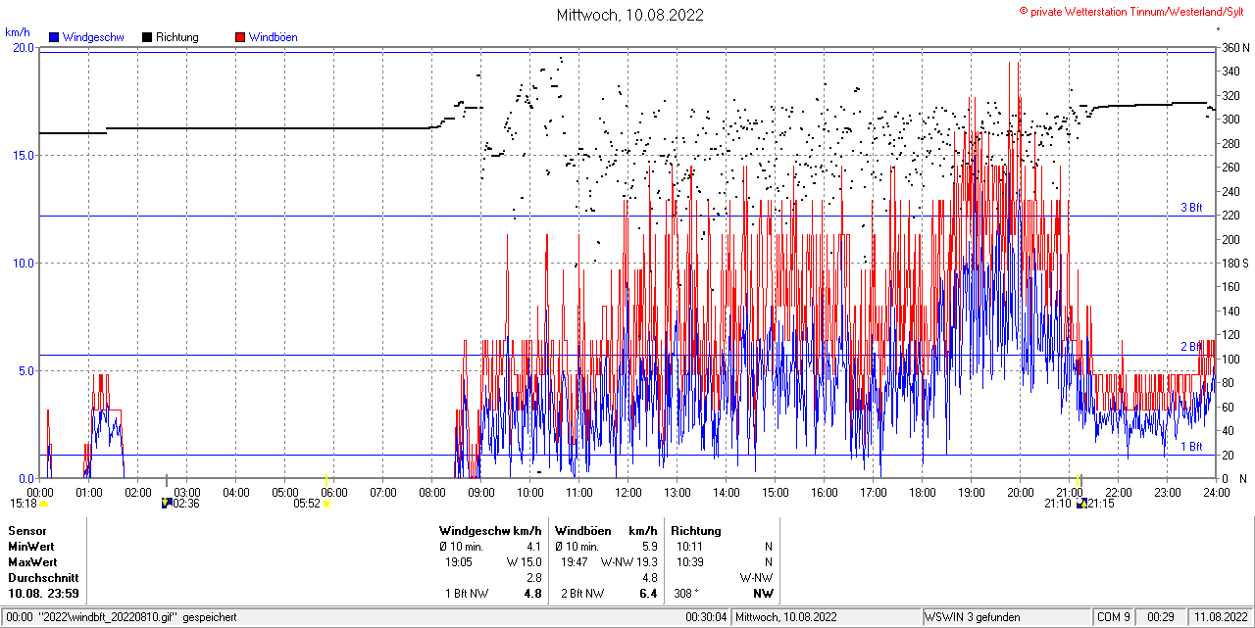Image resolution: width=1255 pixels, height=628 pixels.
Task: Click the km/h axis unit label
Action: (x=18, y=32)
